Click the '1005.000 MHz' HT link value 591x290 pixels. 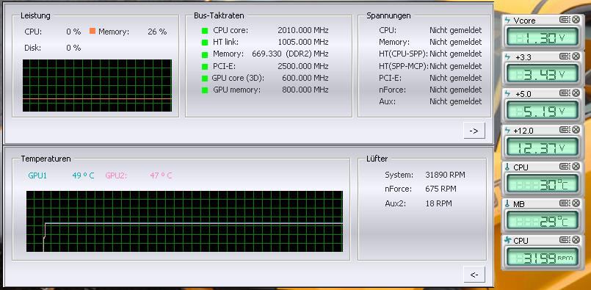[x=303, y=42]
